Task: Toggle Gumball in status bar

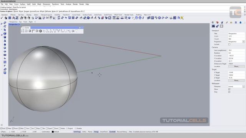Action: click(112, 132)
